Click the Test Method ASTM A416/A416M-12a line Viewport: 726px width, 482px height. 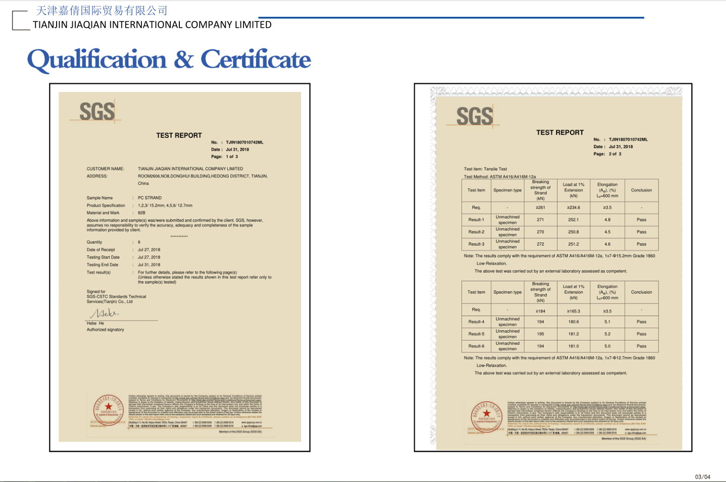500,177
